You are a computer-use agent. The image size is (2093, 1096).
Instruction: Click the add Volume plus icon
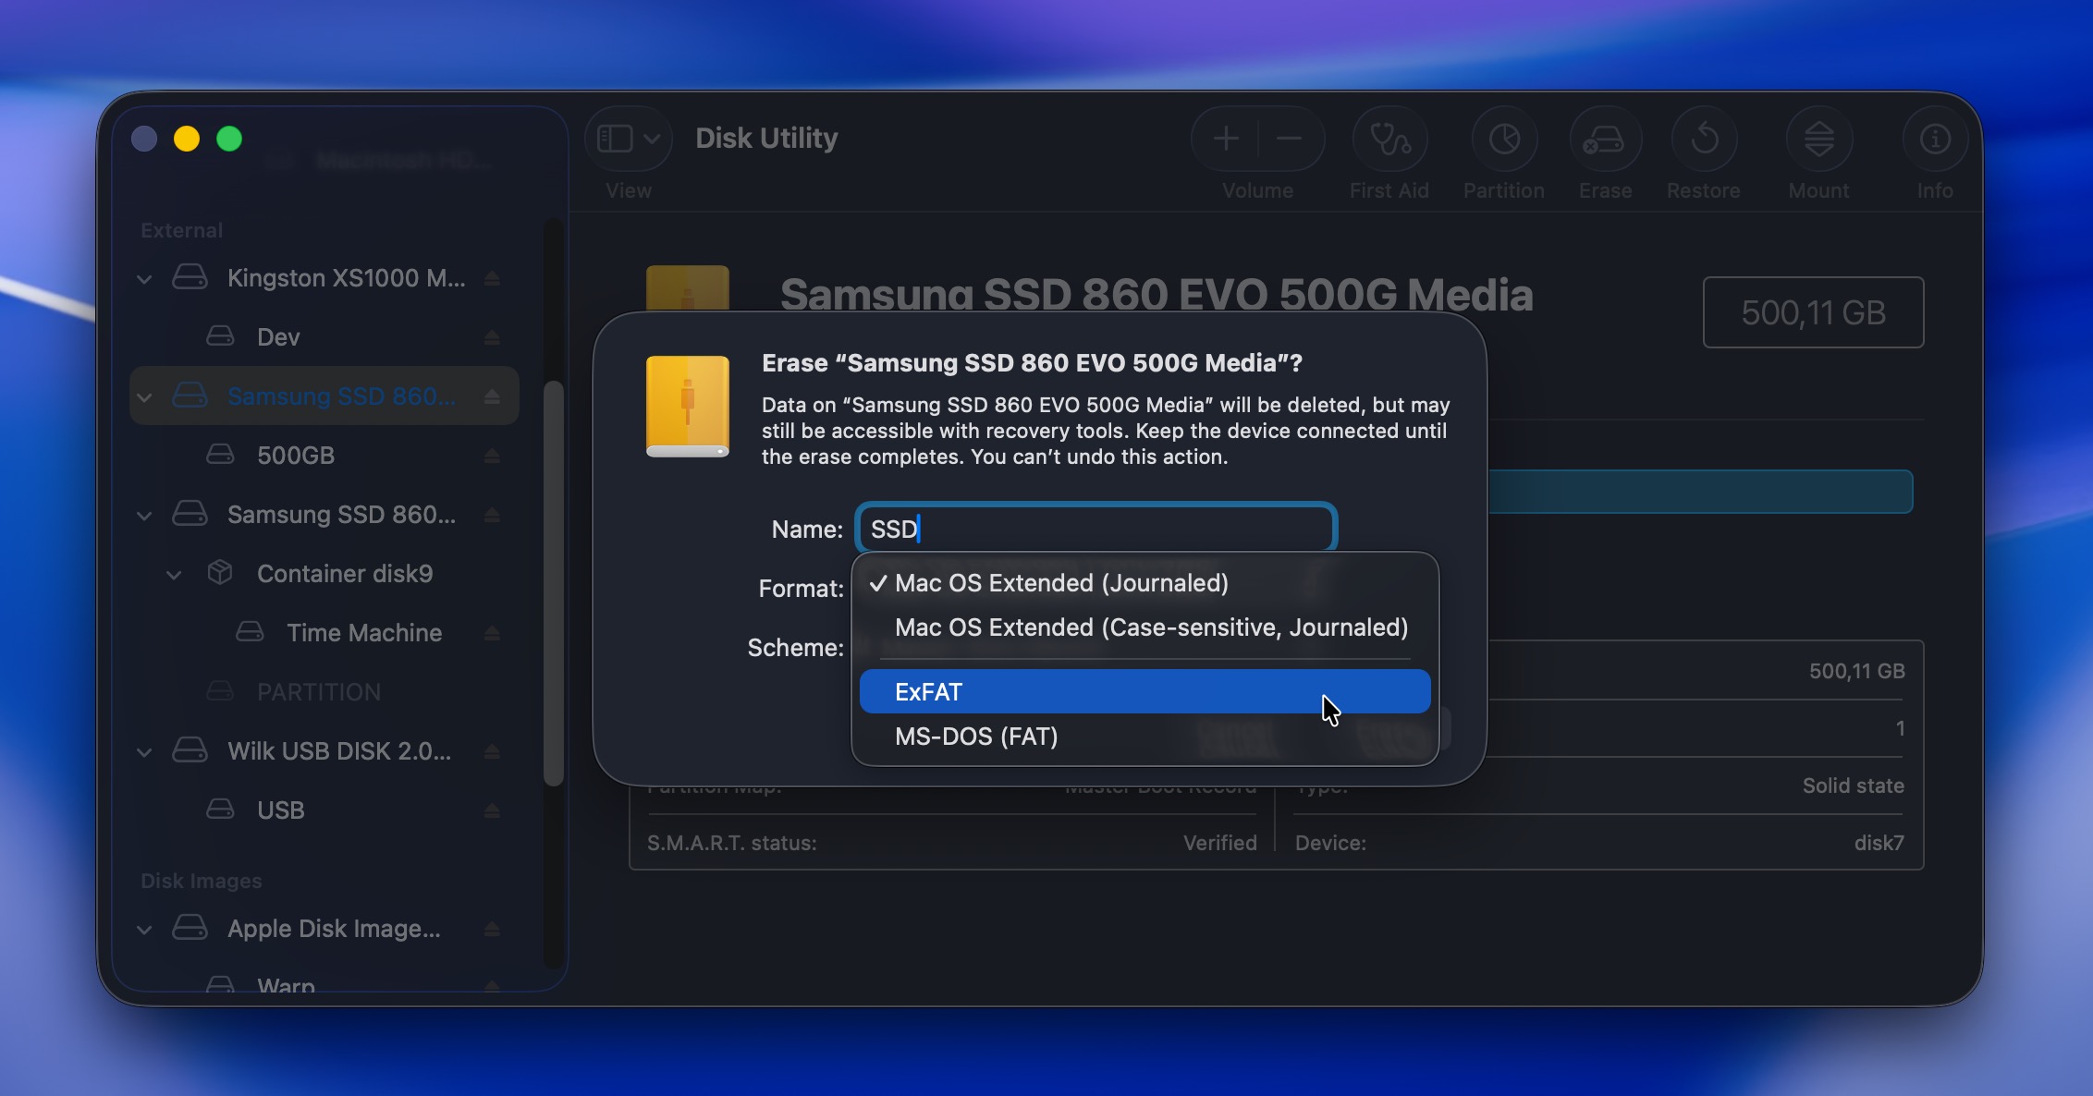click(x=1224, y=139)
